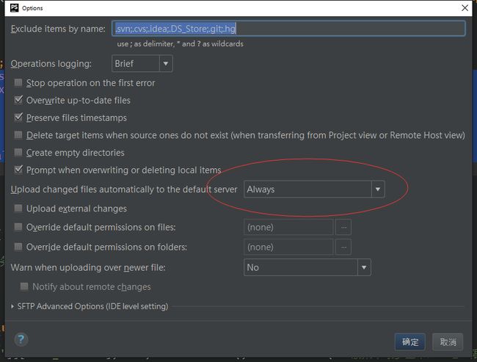Close the Options dialog
The width and height of the screenshot is (477, 362).
tap(465, 8)
